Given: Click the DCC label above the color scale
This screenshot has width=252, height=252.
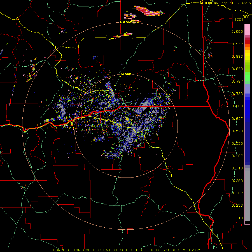Looking at the screenshot, I should pyautogui.click(x=246, y=17).
